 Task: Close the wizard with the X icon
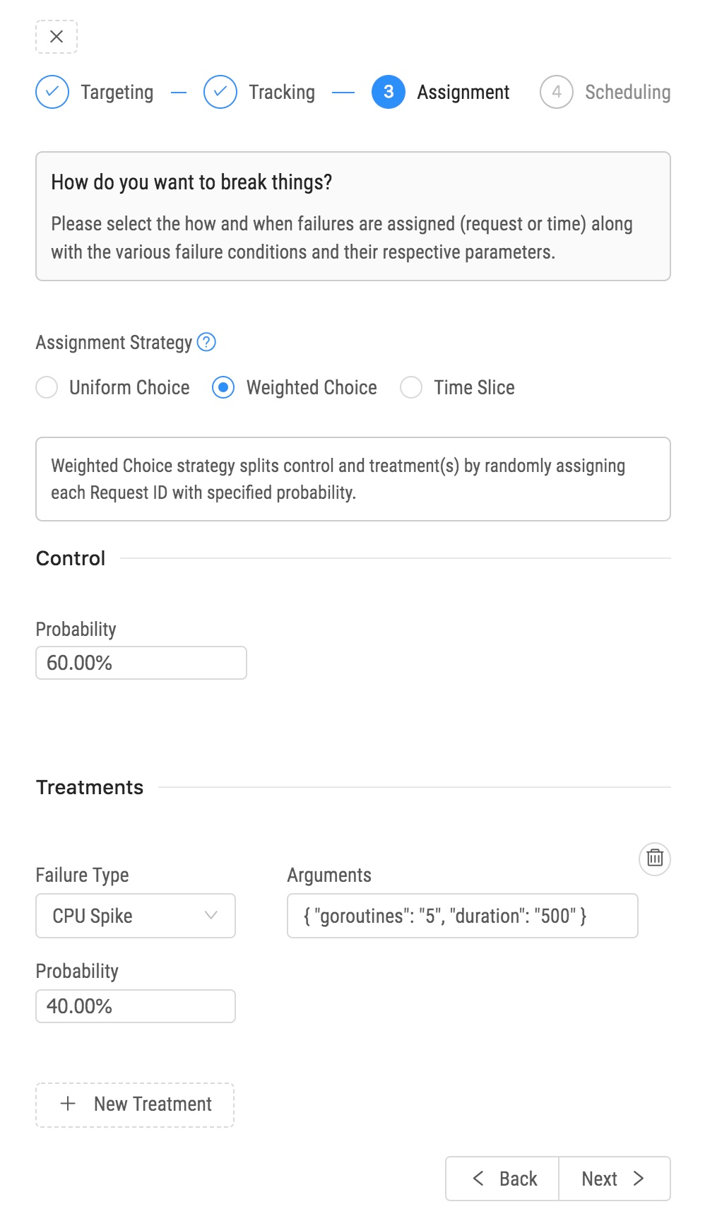(x=57, y=37)
